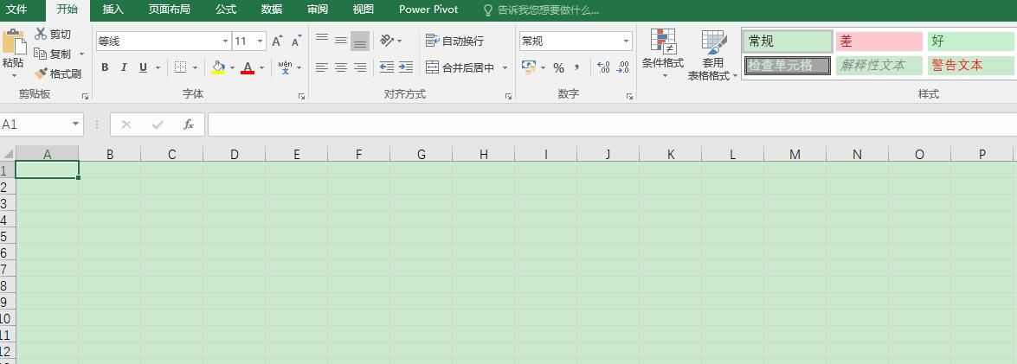Image resolution: width=1017 pixels, height=364 pixels.
Task: Switch to the Review (审阅) tab
Action: 318,10
